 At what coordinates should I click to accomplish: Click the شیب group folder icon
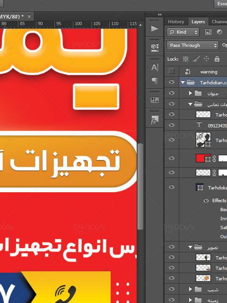[x=198, y=289]
